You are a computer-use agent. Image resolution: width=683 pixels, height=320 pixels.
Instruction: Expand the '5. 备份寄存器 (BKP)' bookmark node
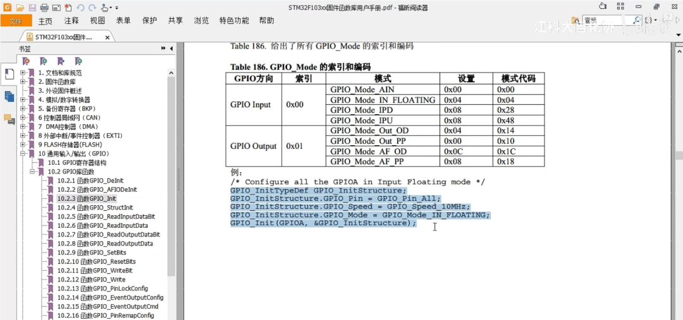coord(22,109)
